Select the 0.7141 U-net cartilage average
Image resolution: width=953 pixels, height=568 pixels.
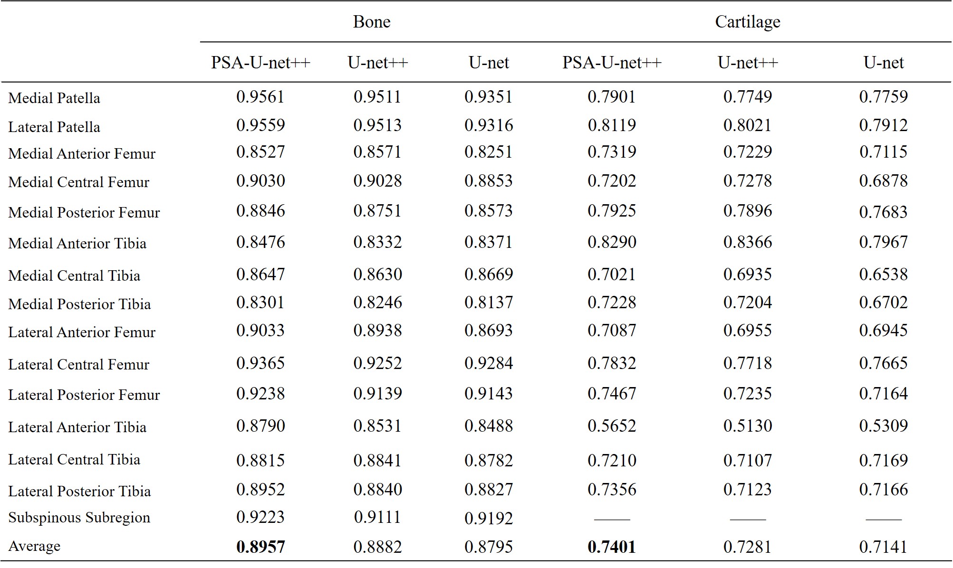(883, 547)
